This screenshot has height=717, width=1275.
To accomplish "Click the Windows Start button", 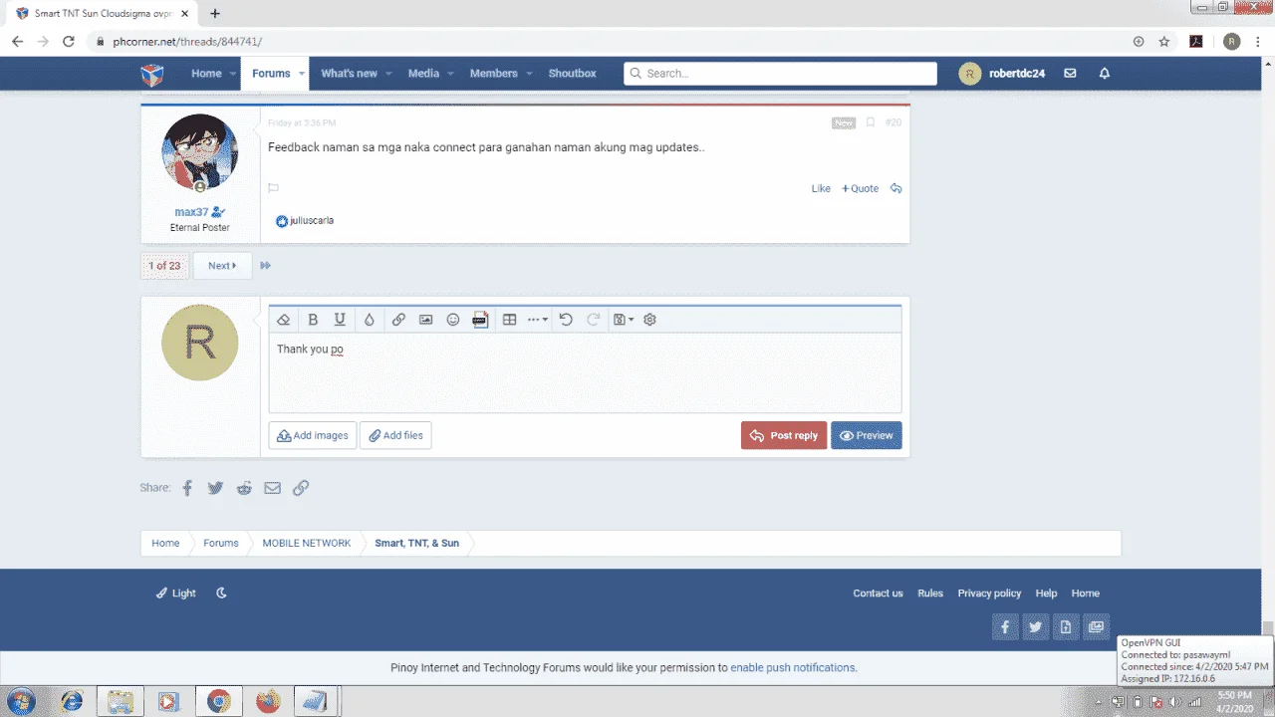I will [x=20, y=701].
